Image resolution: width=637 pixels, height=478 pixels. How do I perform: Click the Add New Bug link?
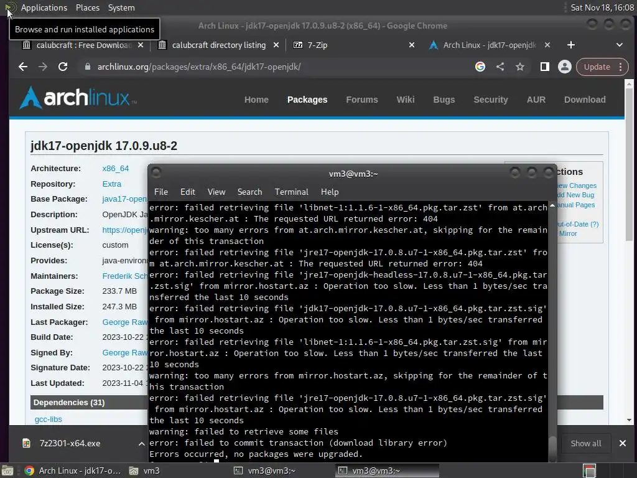point(575,195)
